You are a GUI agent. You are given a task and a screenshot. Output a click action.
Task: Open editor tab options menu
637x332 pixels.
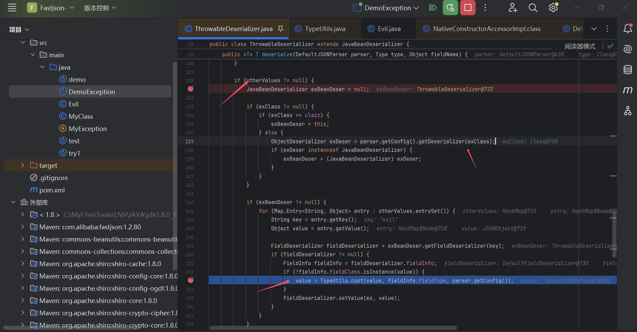(607, 29)
